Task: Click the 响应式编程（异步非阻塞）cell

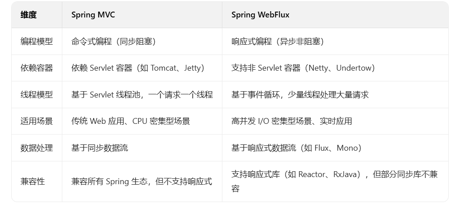Action: click(x=278, y=42)
